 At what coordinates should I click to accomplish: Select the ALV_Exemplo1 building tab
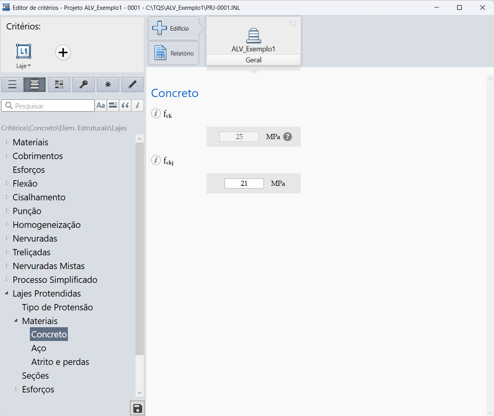pos(253,40)
